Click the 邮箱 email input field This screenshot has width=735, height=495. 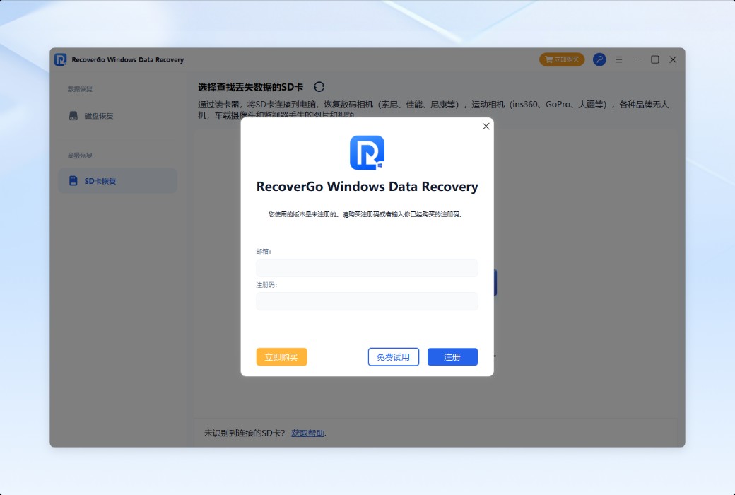[x=367, y=267]
